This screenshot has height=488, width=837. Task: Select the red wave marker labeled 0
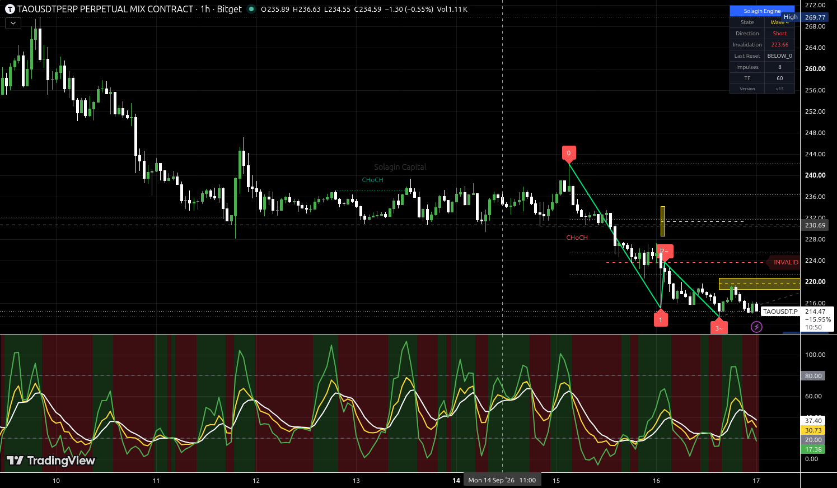click(569, 153)
